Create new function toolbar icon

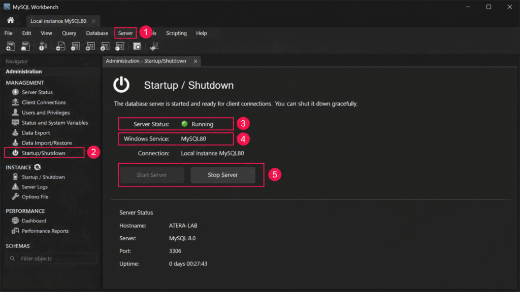(120, 46)
